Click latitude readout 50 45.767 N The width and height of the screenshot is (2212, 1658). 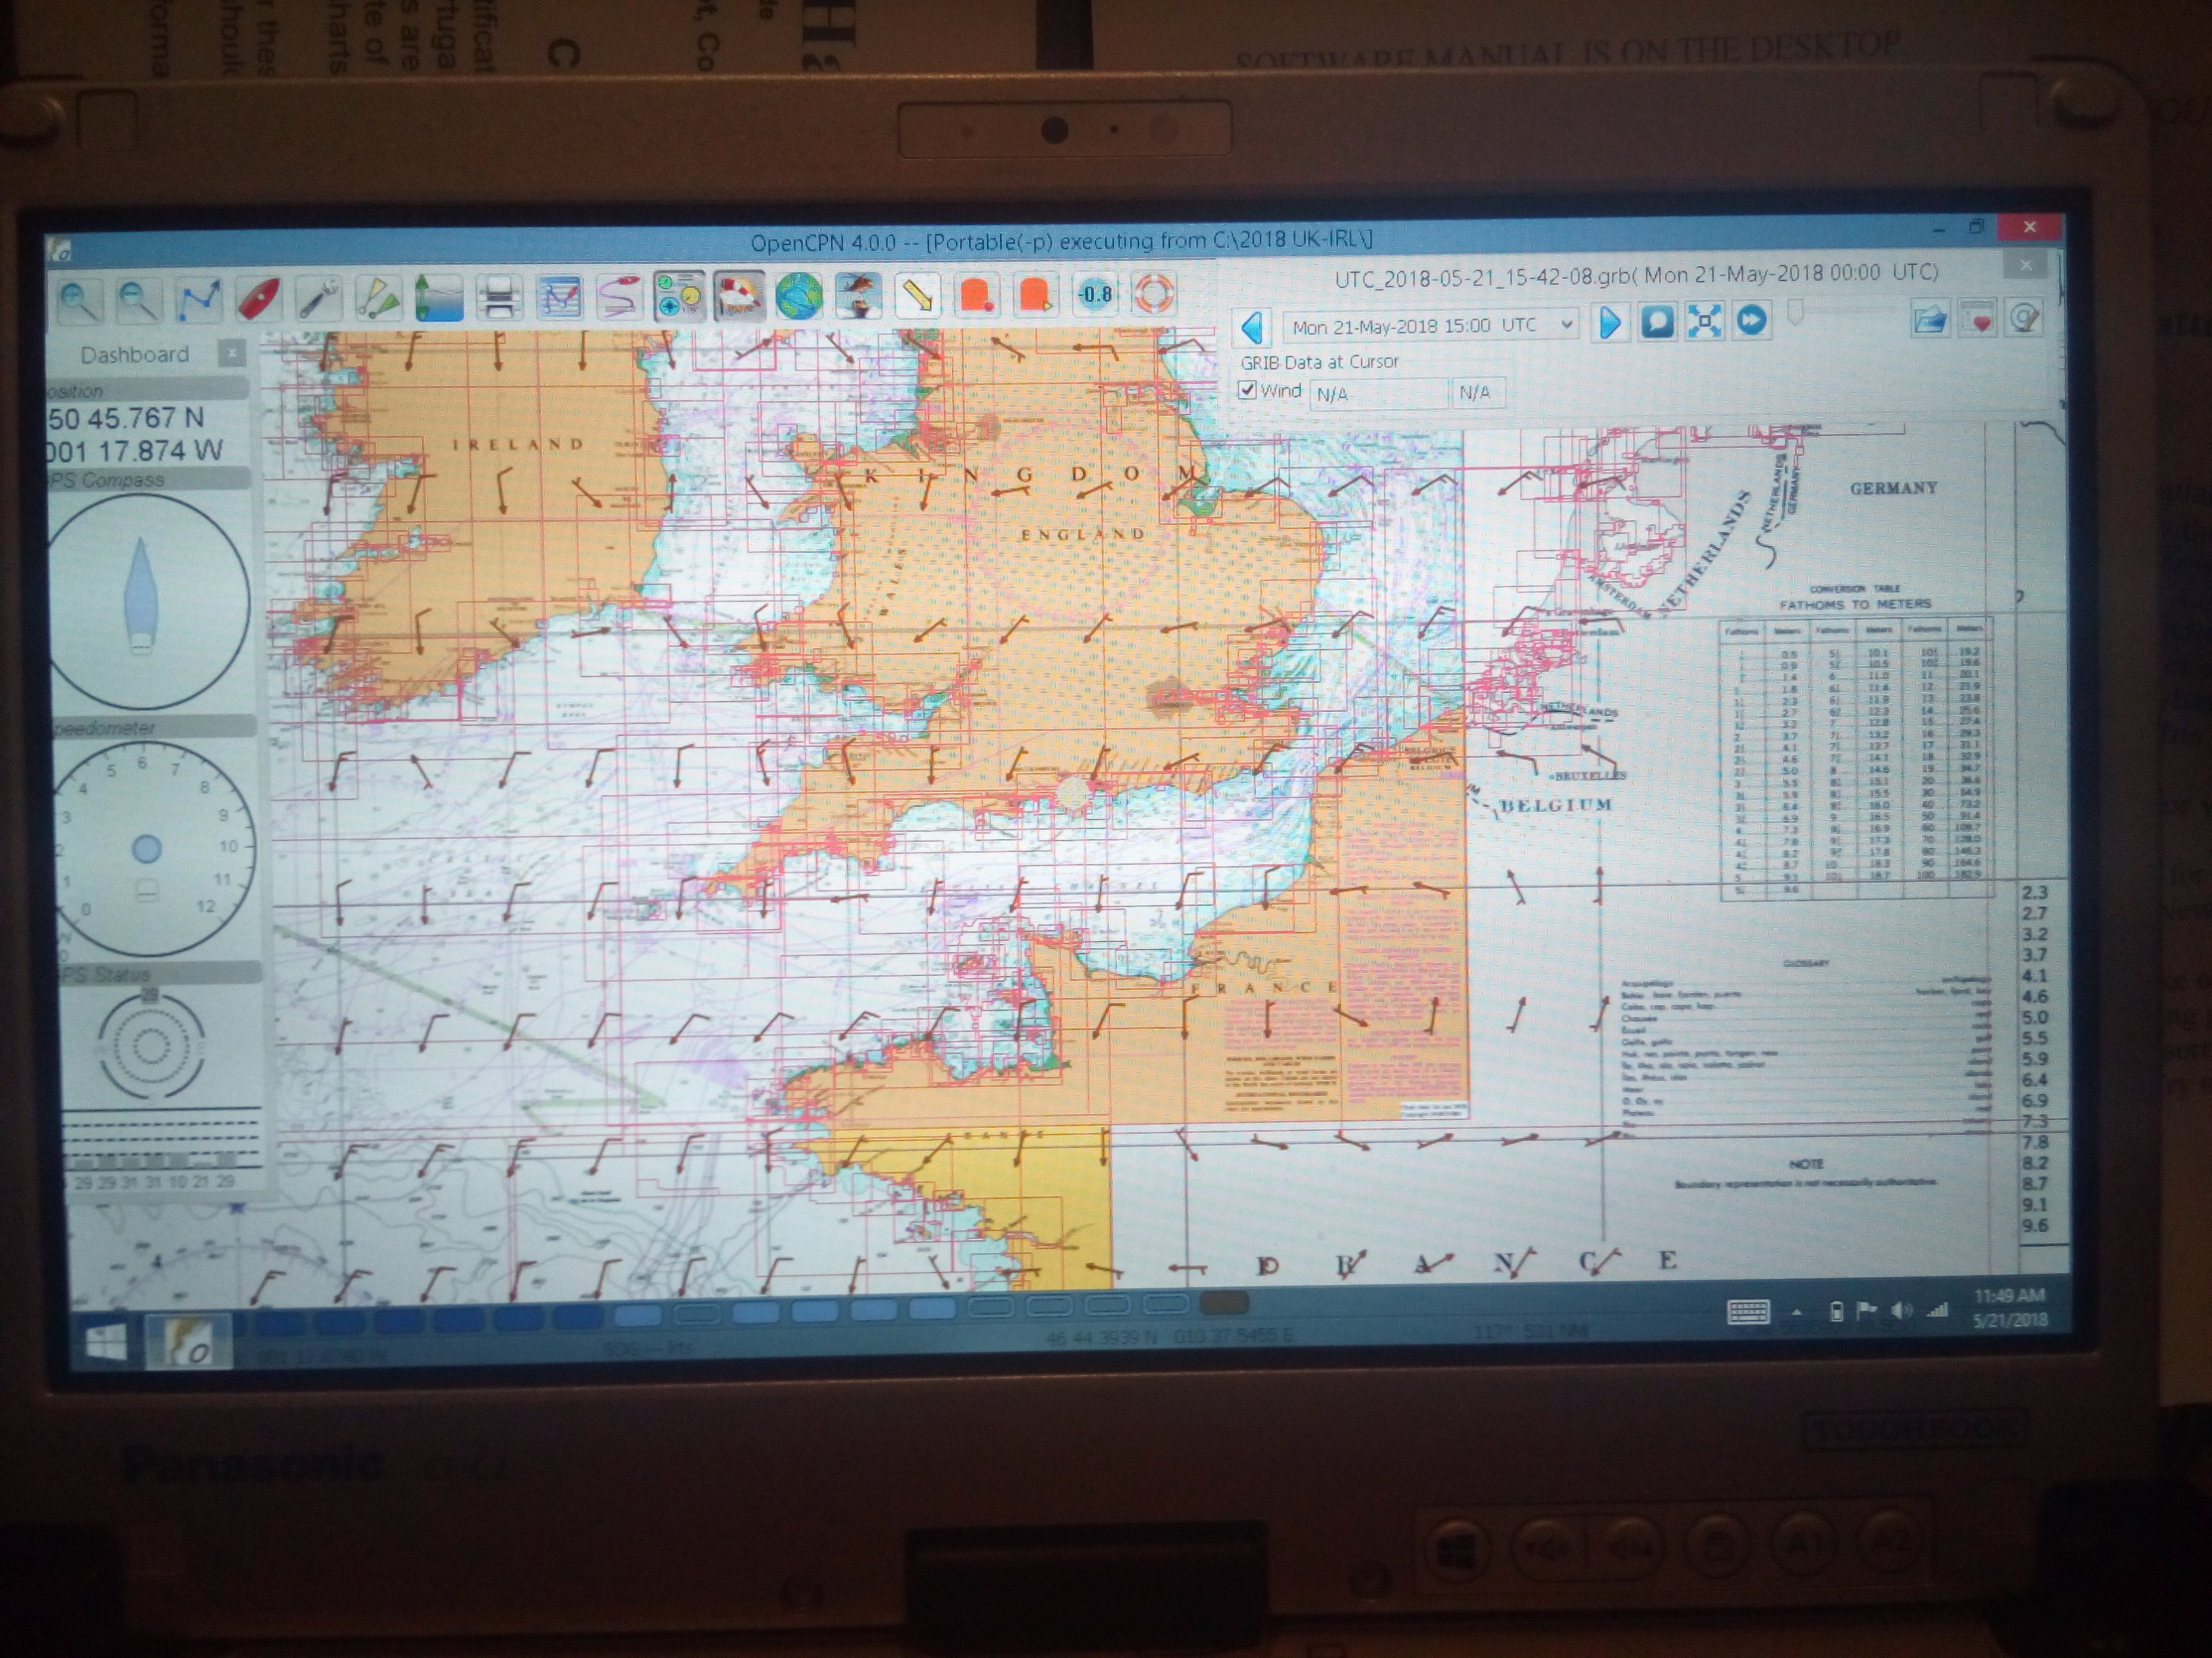click(126, 418)
